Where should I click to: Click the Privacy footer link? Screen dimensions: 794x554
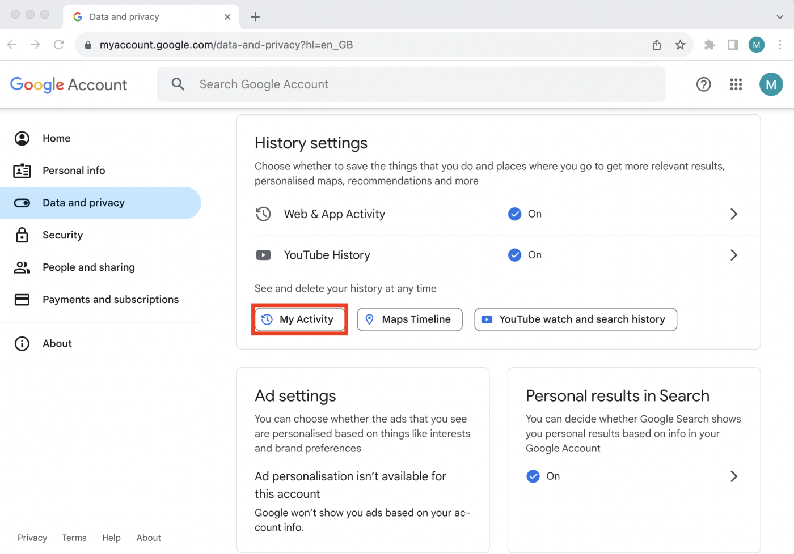pyautogui.click(x=32, y=537)
